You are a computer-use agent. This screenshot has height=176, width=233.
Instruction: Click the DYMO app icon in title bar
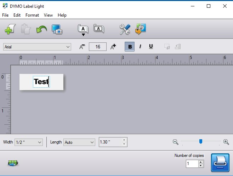pos(5,6)
